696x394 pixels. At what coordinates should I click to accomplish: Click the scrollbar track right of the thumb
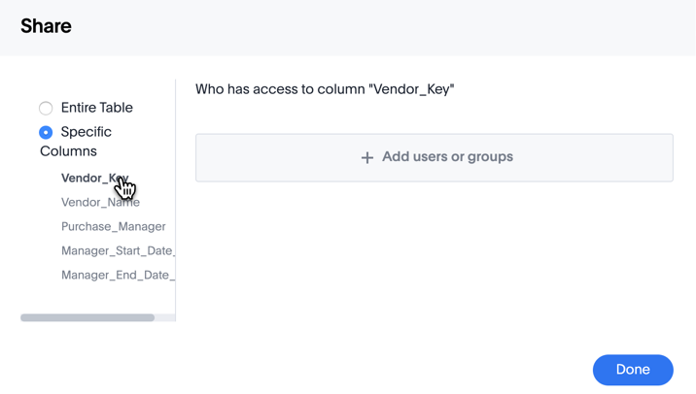164,317
